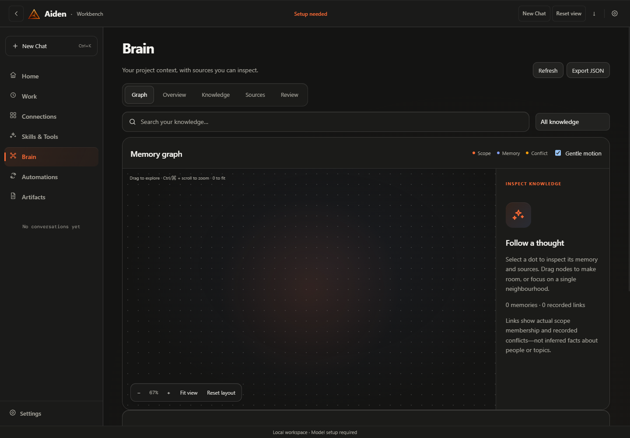Click the sparkle tile above Follow a thought
Viewport: 630px width, 438px height.
[518, 215]
